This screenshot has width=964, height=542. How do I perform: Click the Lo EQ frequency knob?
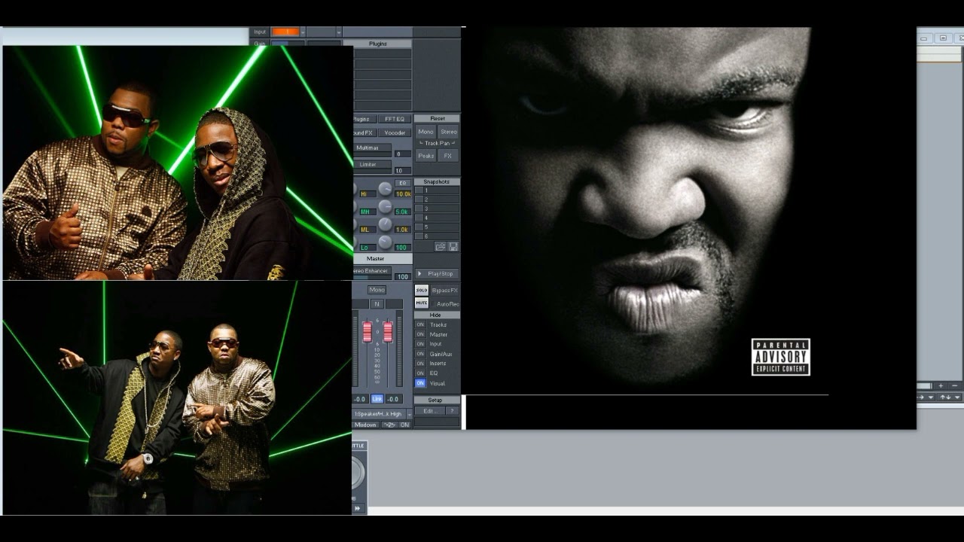click(x=385, y=242)
